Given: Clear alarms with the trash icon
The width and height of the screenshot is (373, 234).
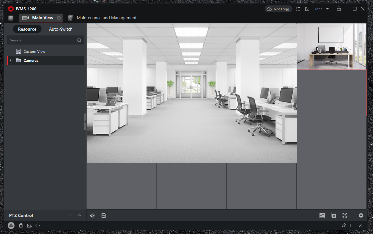Looking at the screenshot, I should point(21,225).
